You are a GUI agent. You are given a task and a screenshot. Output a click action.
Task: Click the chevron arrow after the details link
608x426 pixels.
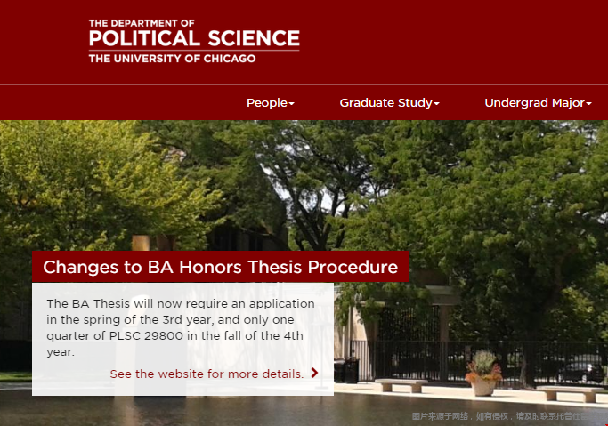pos(315,374)
